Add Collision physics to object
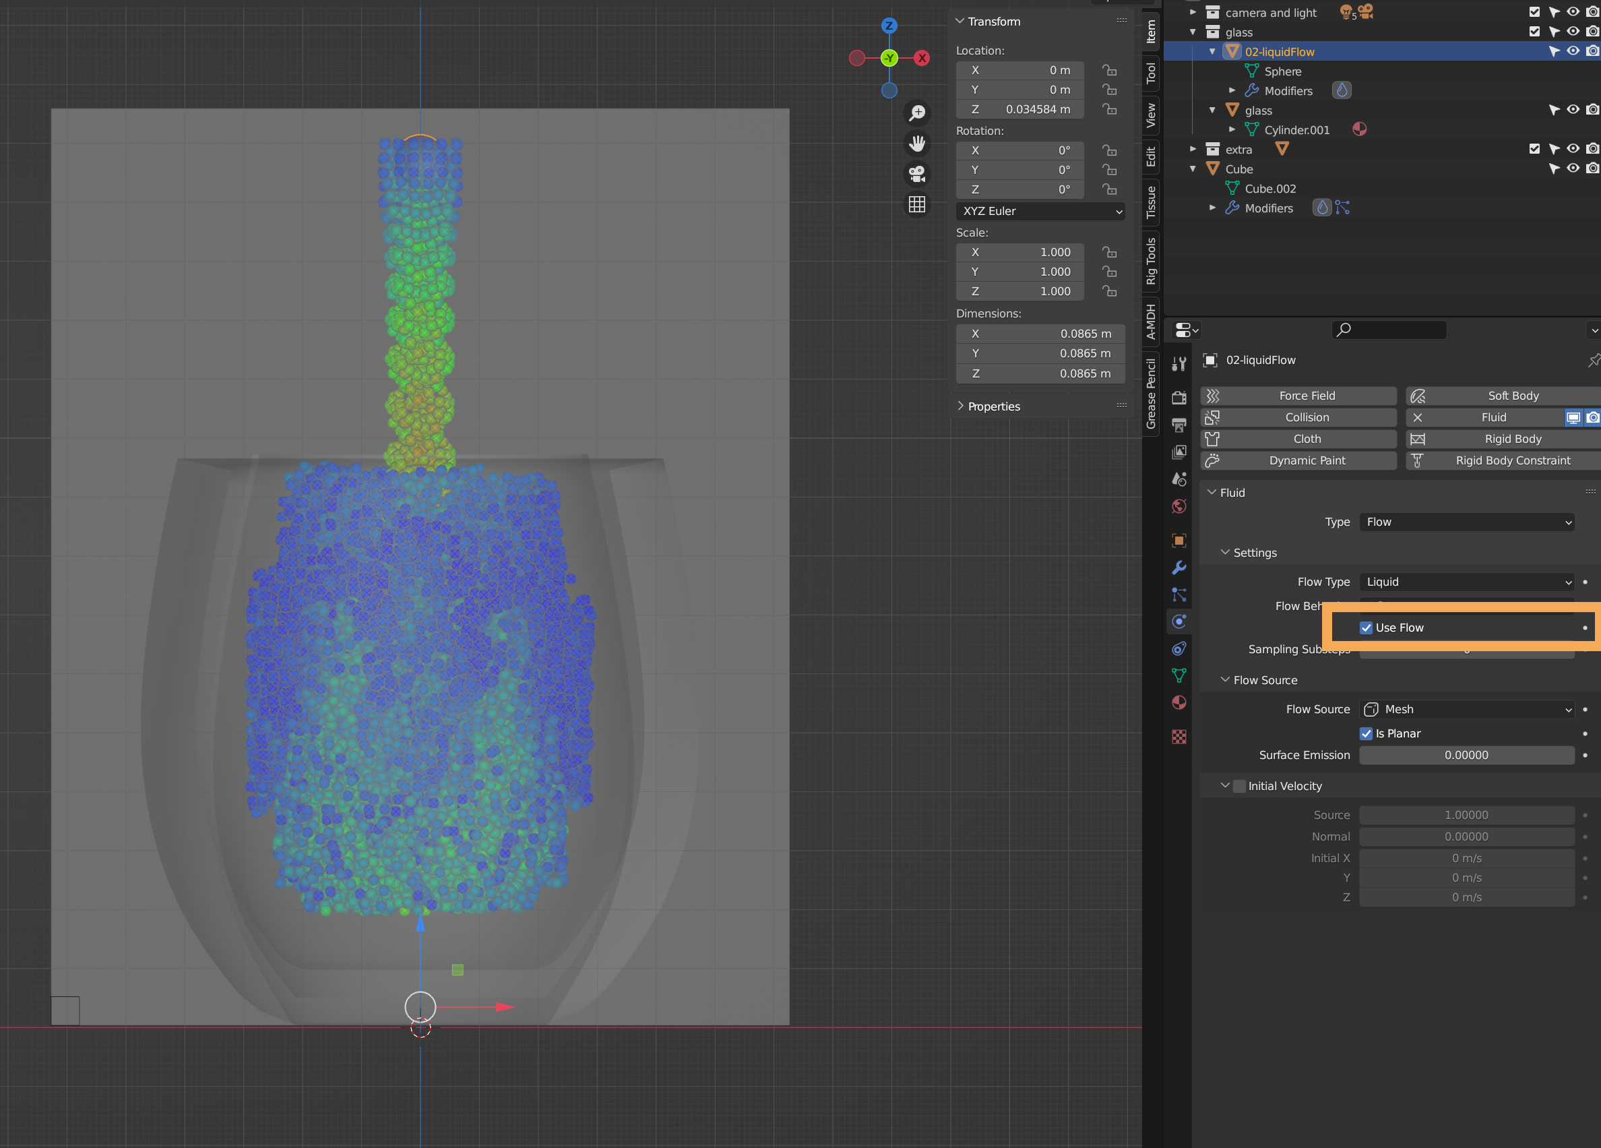The height and width of the screenshot is (1148, 1601). click(1306, 417)
